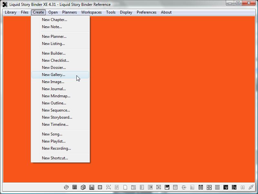Click the four-squares tile icon in bottom toolbar

coord(209,187)
